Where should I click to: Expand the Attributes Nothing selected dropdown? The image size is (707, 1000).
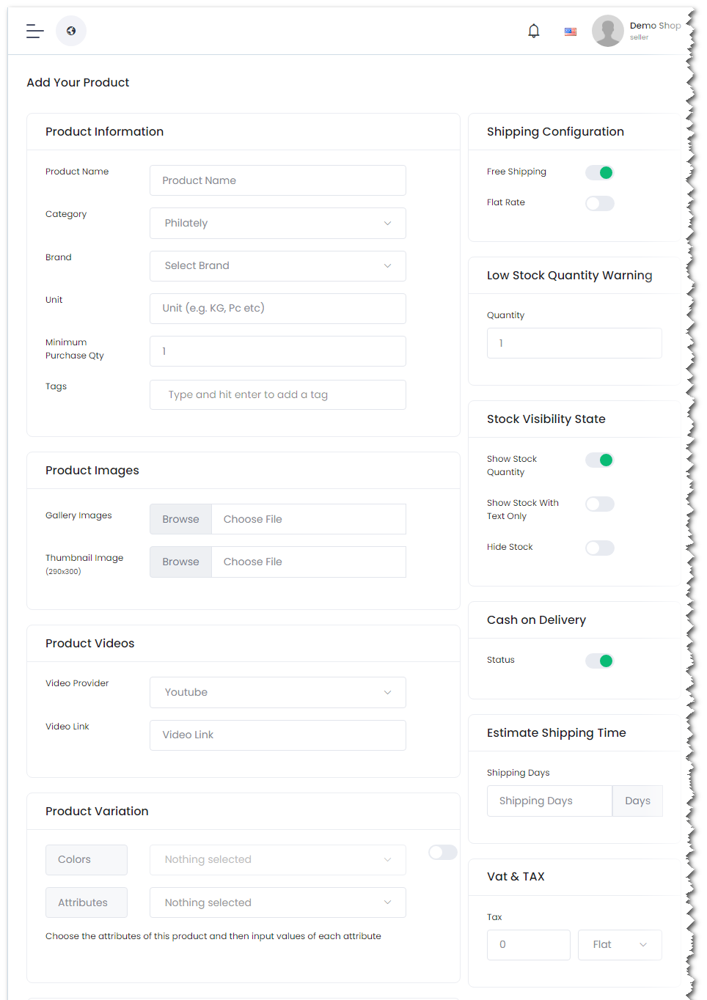tap(277, 902)
